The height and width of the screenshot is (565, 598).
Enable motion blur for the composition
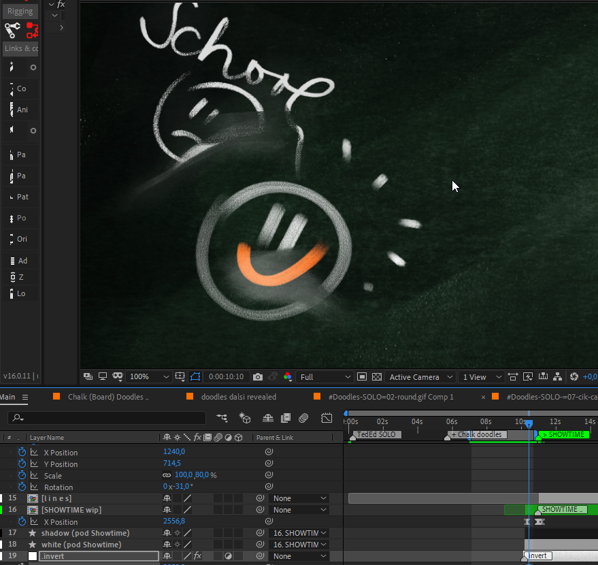point(303,418)
